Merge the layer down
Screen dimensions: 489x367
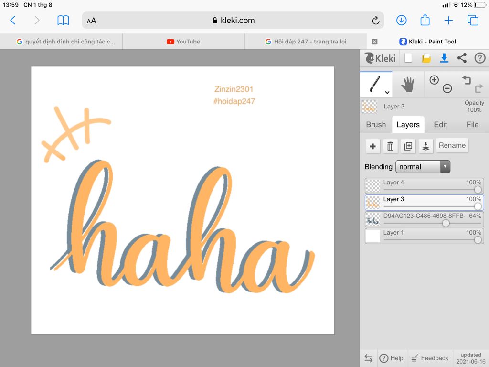[425, 146]
